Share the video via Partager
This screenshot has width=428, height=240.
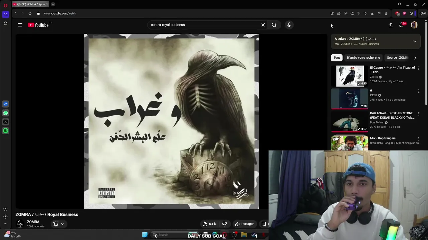pos(244,224)
